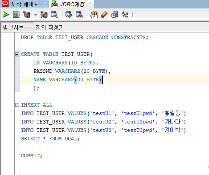
Task: Open the Explain Plan dropdown arrow
Action: pos(36,15)
